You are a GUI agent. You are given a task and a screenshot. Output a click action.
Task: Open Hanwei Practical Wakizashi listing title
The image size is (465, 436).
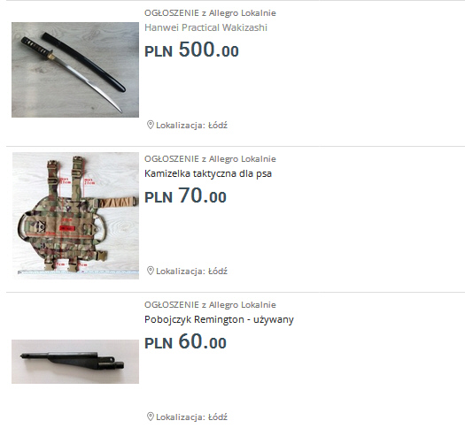pyautogui.click(x=205, y=27)
